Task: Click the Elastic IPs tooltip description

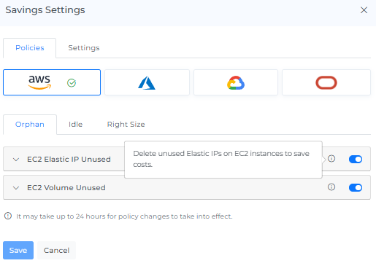Action: [x=221, y=159]
